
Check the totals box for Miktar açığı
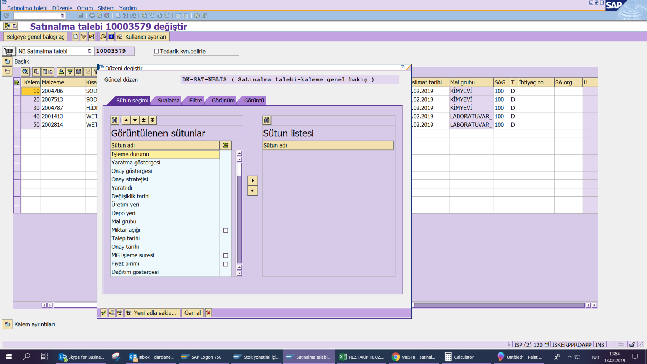click(226, 230)
